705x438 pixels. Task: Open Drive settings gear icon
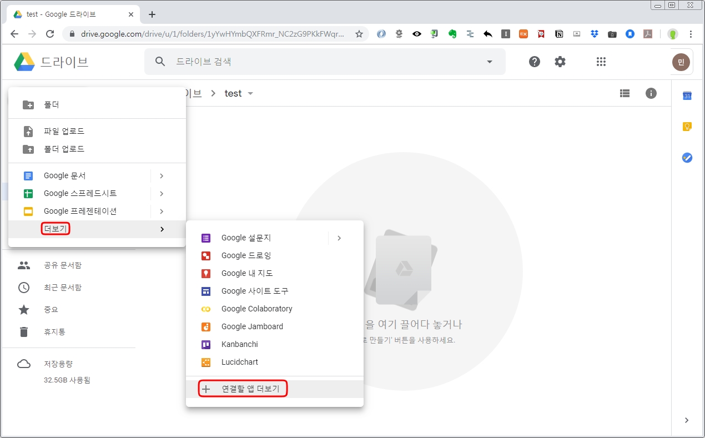(x=560, y=62)
